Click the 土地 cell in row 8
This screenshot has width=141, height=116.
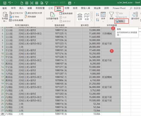(x=31, y=47)
